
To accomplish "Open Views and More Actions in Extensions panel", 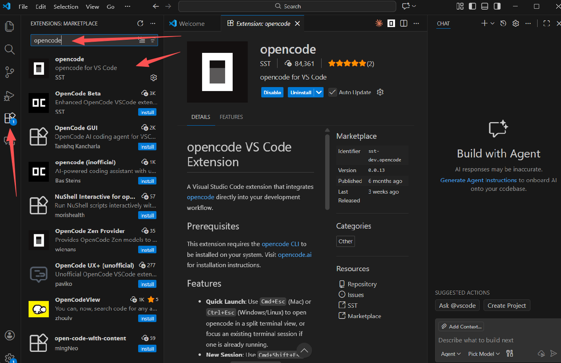I will tap(153, 23).
